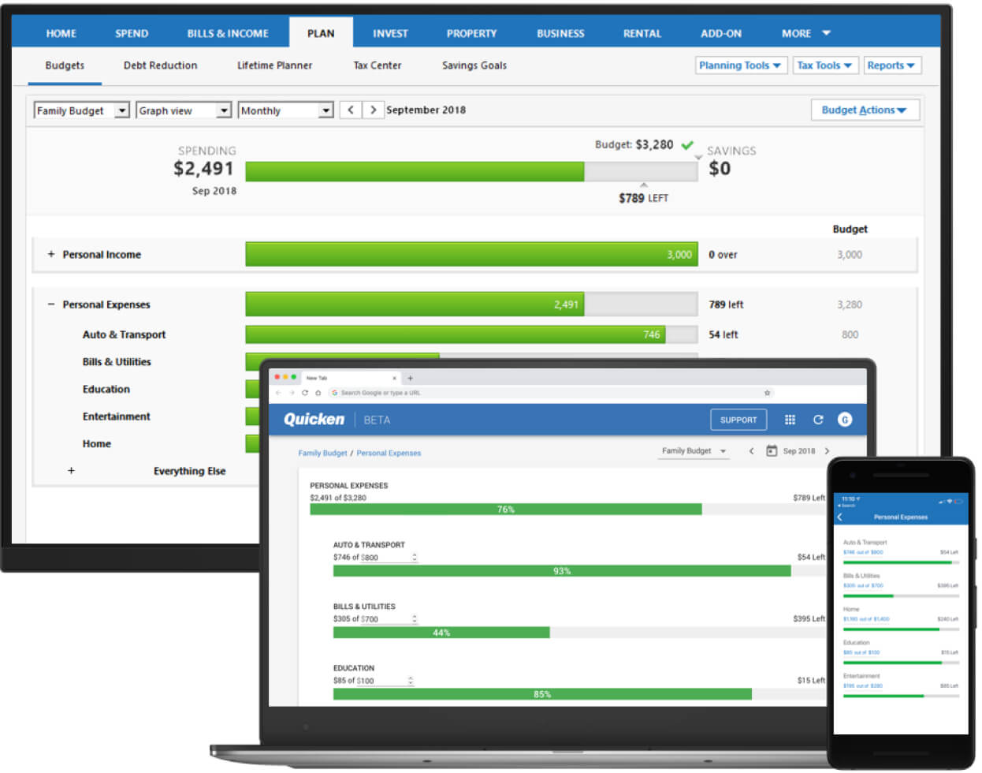Screen dimensions: 982x773
Task: Open the calendar icon beside Sep 2018
Action: point(772,451)
